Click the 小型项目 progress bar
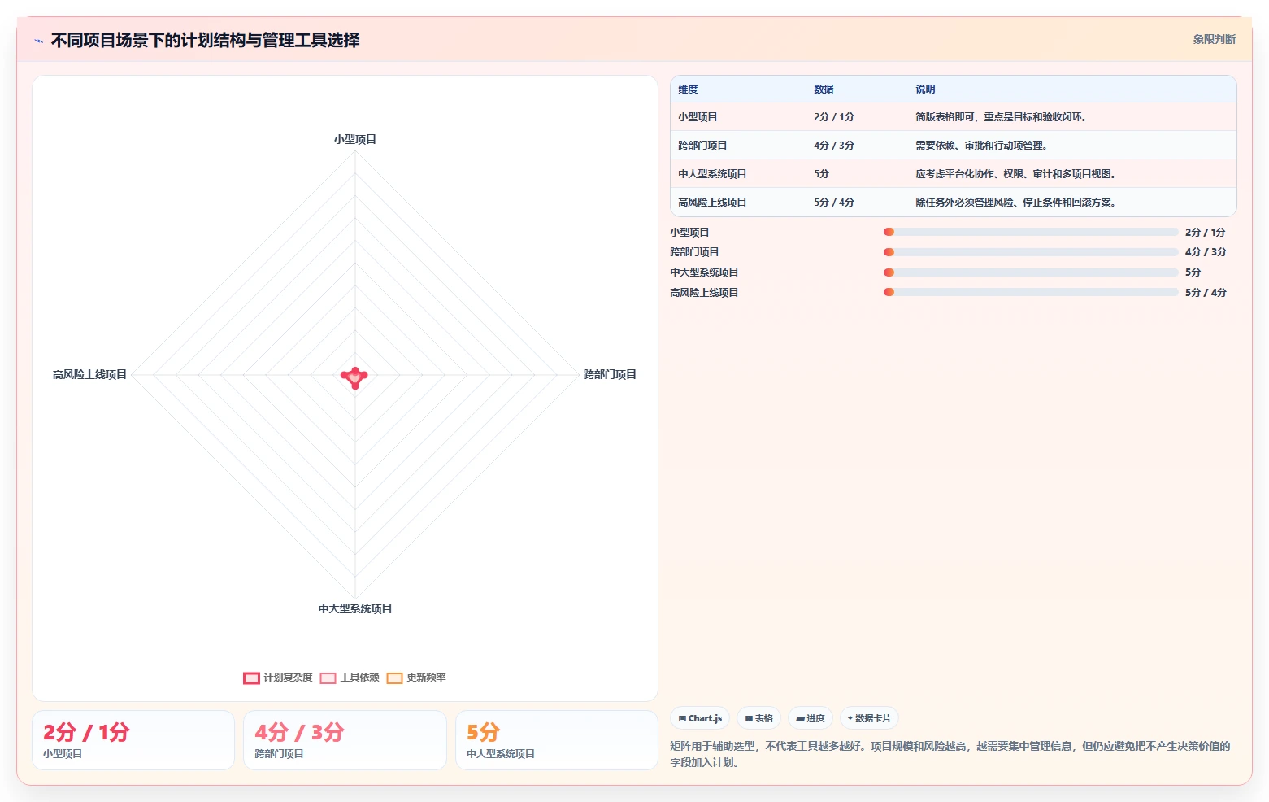The width and height of the screenshot is (1269, 802). pyautogui.click(x=1031, y=232)
